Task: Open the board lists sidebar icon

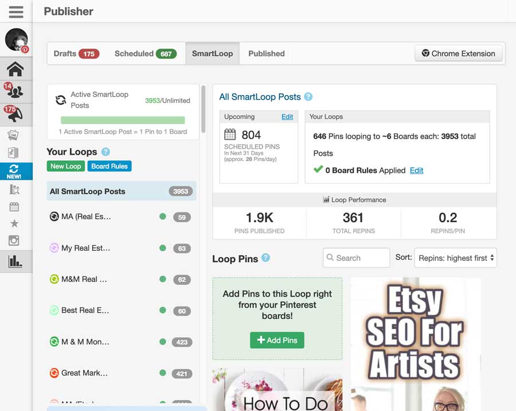Action: 13,153
